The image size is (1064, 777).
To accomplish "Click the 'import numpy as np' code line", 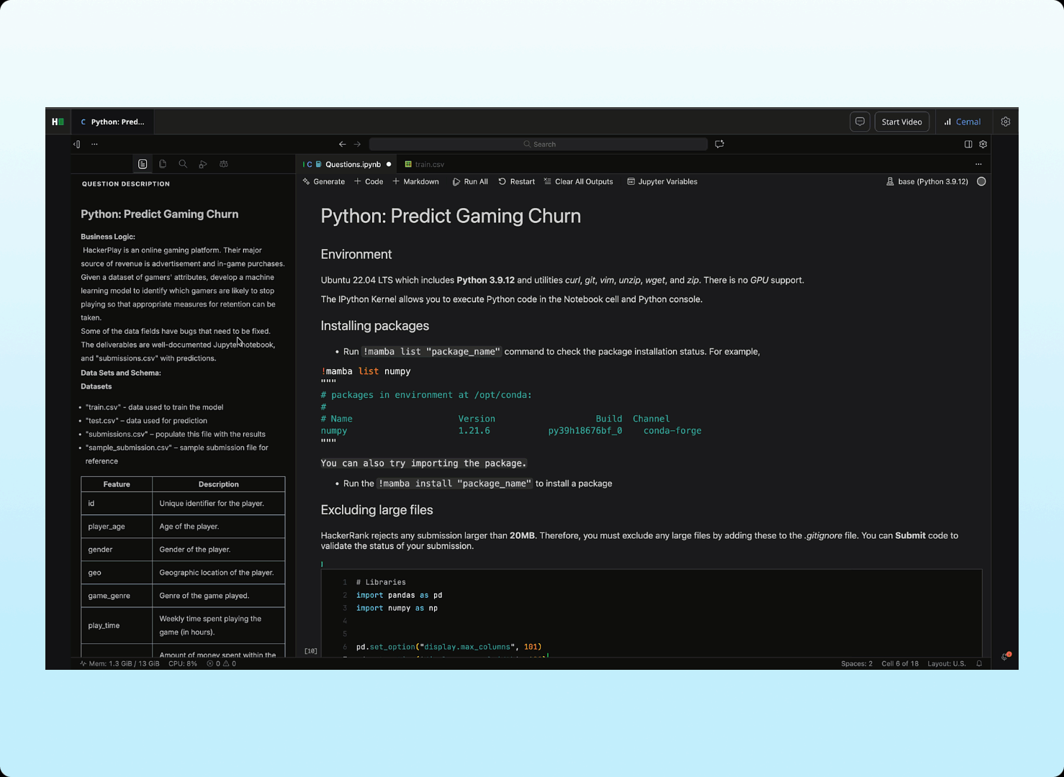I will click(x=397, y=608).
